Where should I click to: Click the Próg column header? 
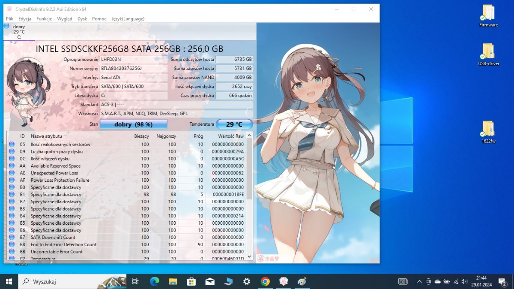(198, 136)
